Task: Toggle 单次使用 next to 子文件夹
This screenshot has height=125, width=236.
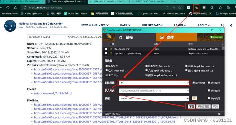Action: [209, 91]
